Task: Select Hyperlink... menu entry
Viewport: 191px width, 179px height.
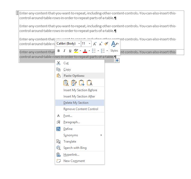Action: click(80, 155)
